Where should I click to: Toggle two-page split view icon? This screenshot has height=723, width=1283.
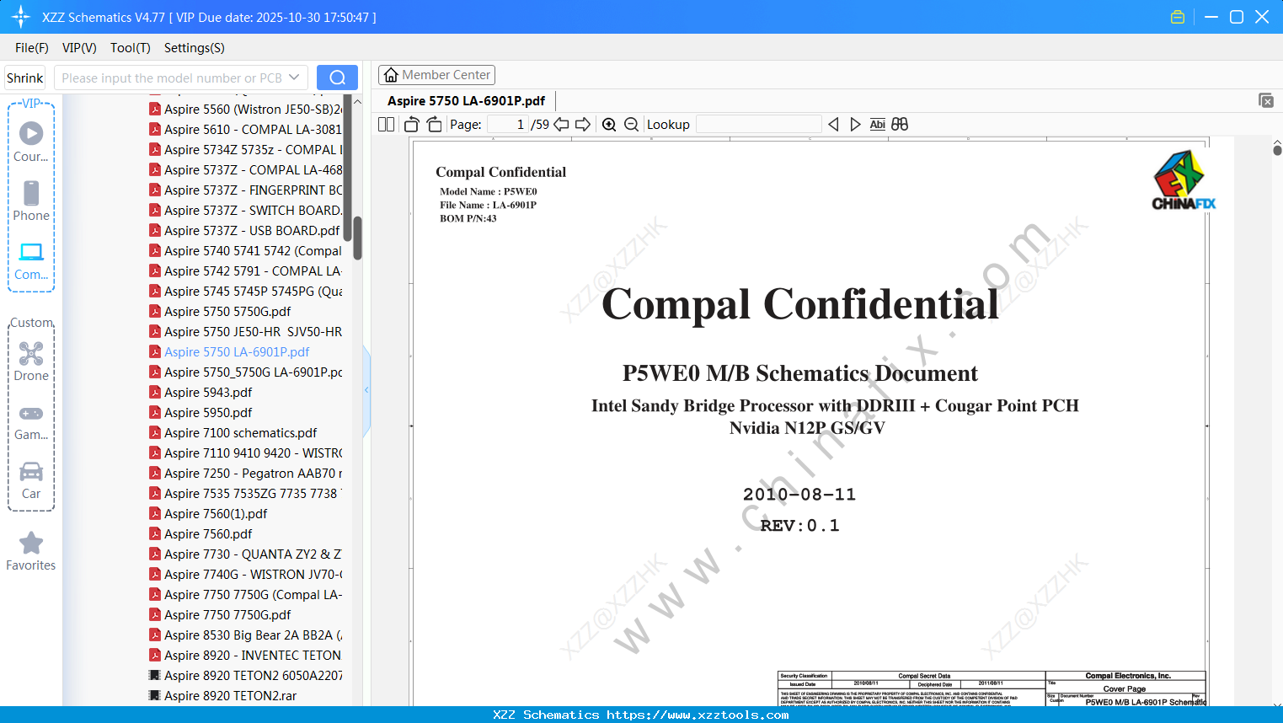pyautogui.click(x=387, y=124)
